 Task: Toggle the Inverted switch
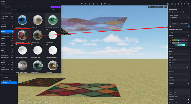point(189,35)
